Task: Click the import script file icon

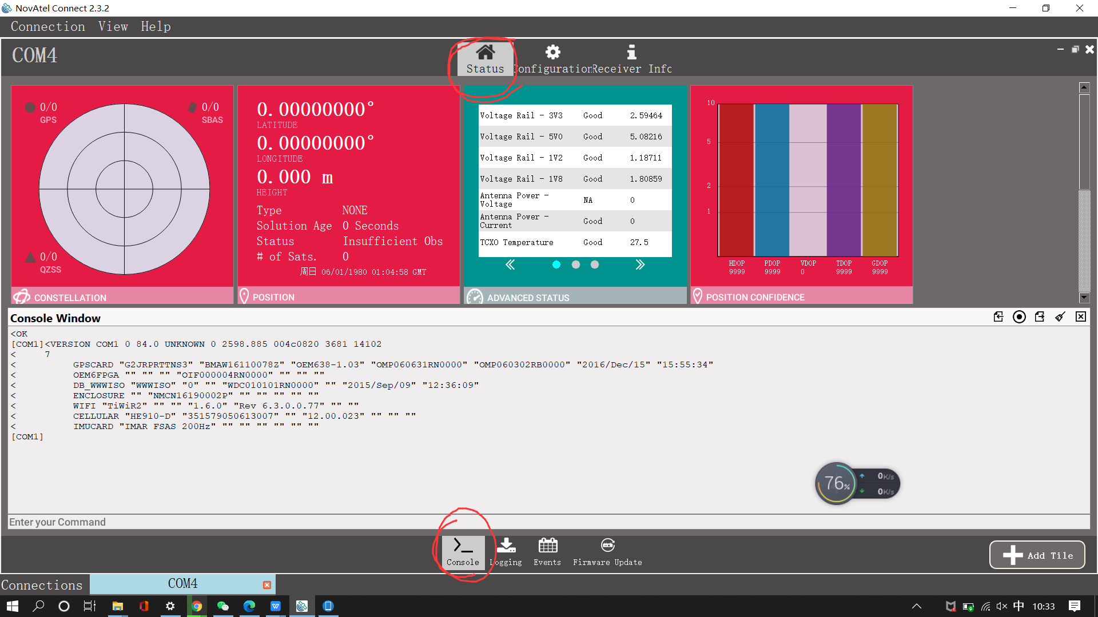Action: tap(998, 317)
